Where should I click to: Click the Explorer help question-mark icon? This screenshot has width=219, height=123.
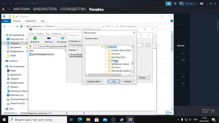(x=172, y=21)
